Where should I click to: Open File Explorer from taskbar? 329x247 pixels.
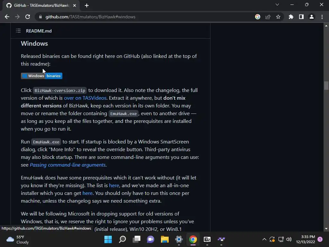[165, 239]
